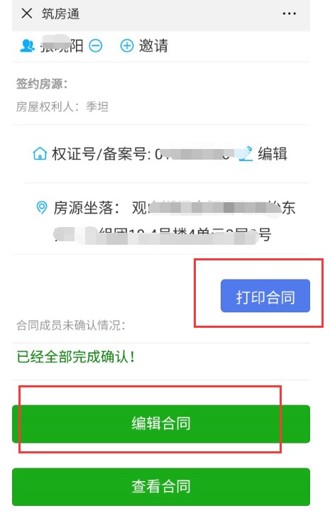Select the 权证号/备案号 number field

[x=193, y=153]
